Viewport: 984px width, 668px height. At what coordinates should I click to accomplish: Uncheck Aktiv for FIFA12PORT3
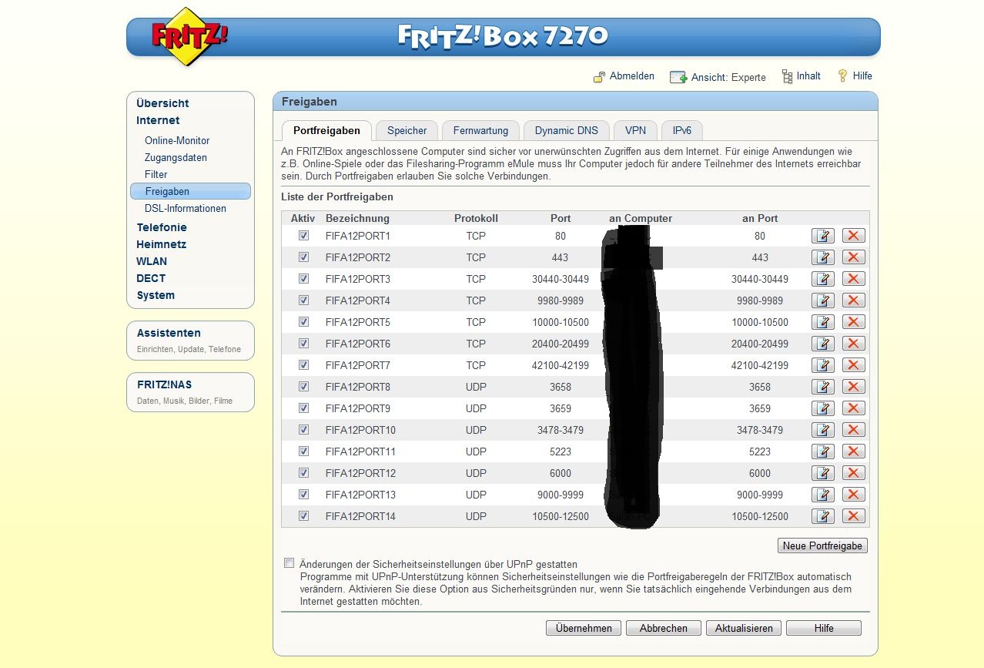[x=303, y=279]
